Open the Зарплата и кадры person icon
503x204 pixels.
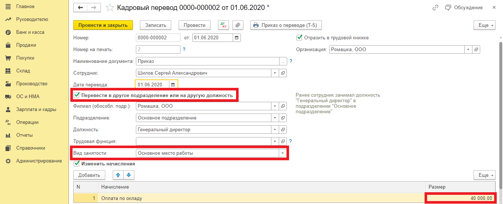[8, 110]
